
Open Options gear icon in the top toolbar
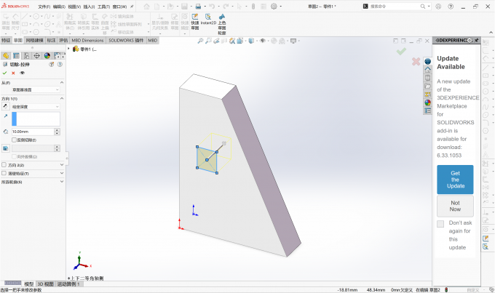click(x=274, y=7)
